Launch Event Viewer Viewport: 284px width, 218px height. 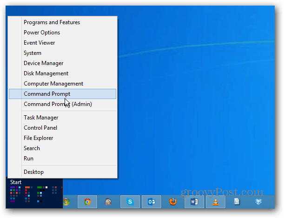(62, 43)
